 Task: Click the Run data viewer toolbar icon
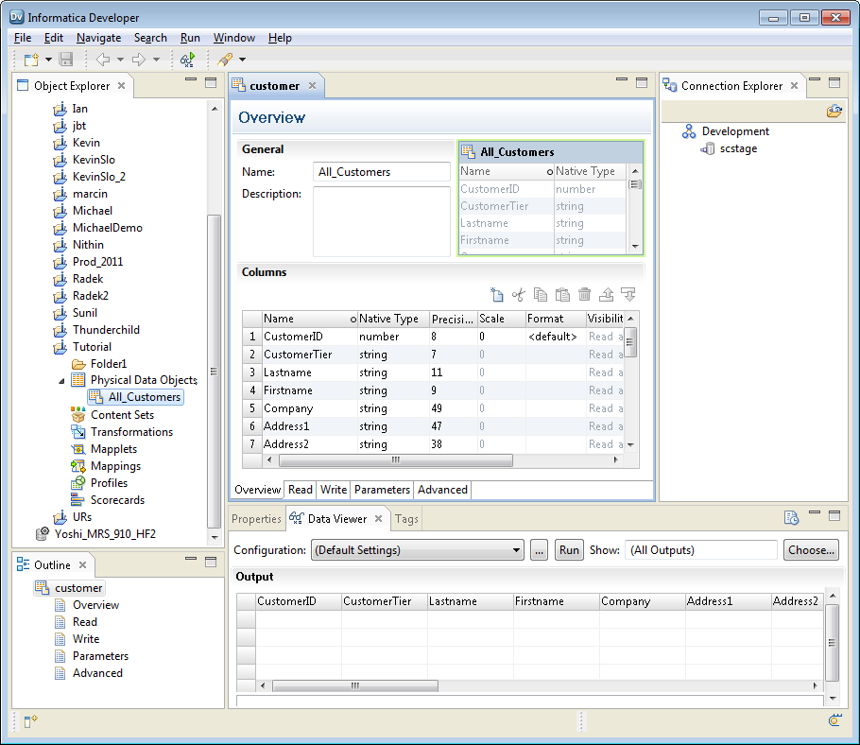coord(187,60)
